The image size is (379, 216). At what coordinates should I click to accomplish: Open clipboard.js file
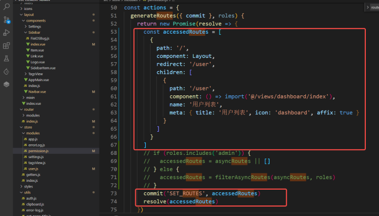35,204
